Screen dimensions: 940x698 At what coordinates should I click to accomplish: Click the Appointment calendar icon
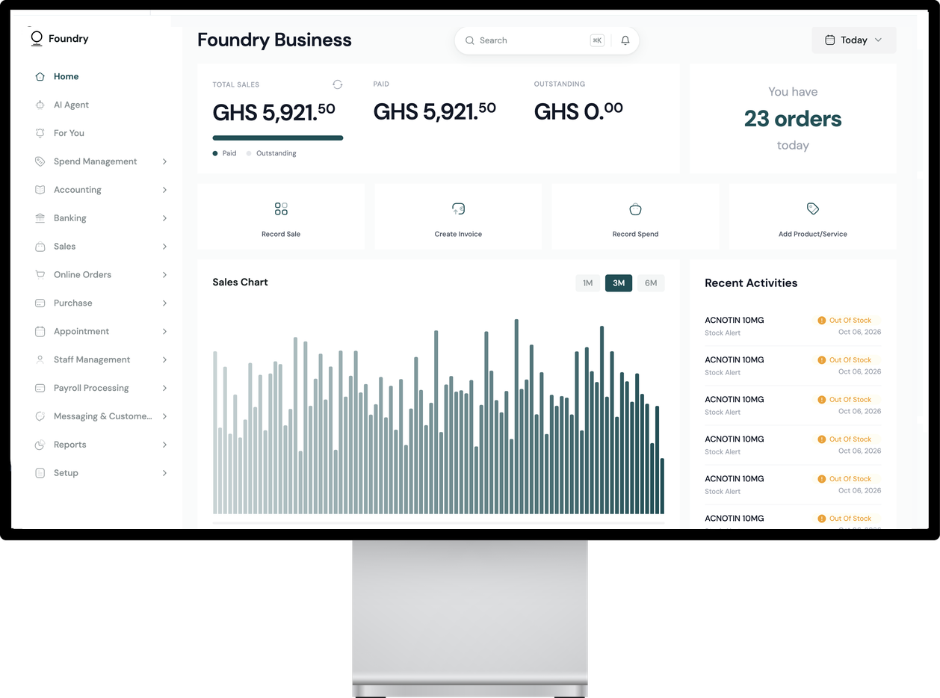[40, 331]
